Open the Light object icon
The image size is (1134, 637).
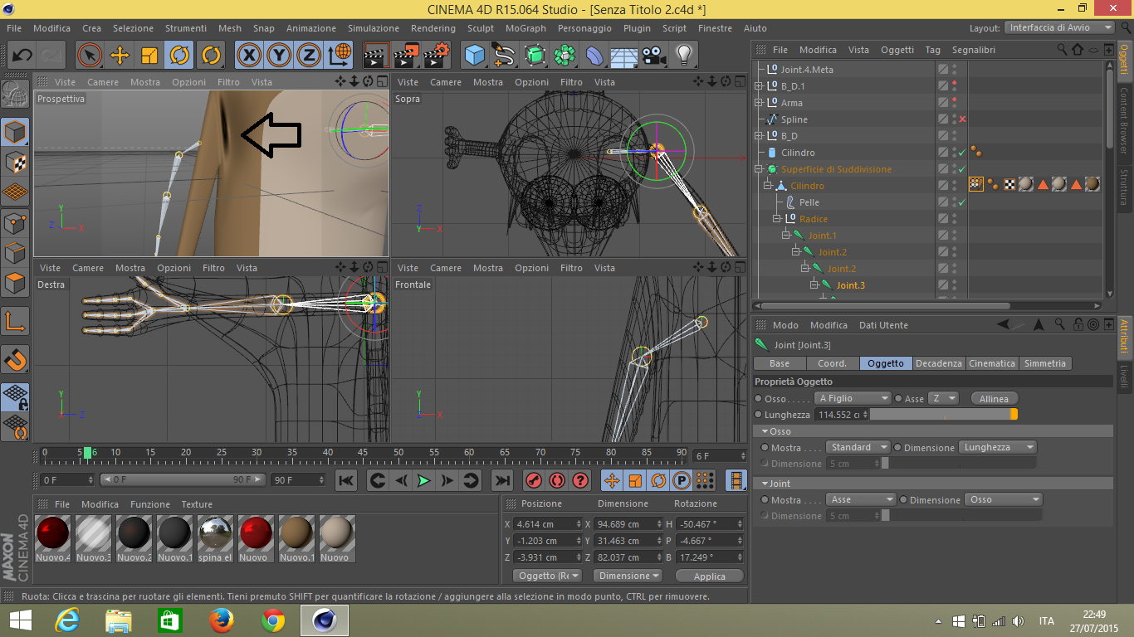click(x=683, y=56)
